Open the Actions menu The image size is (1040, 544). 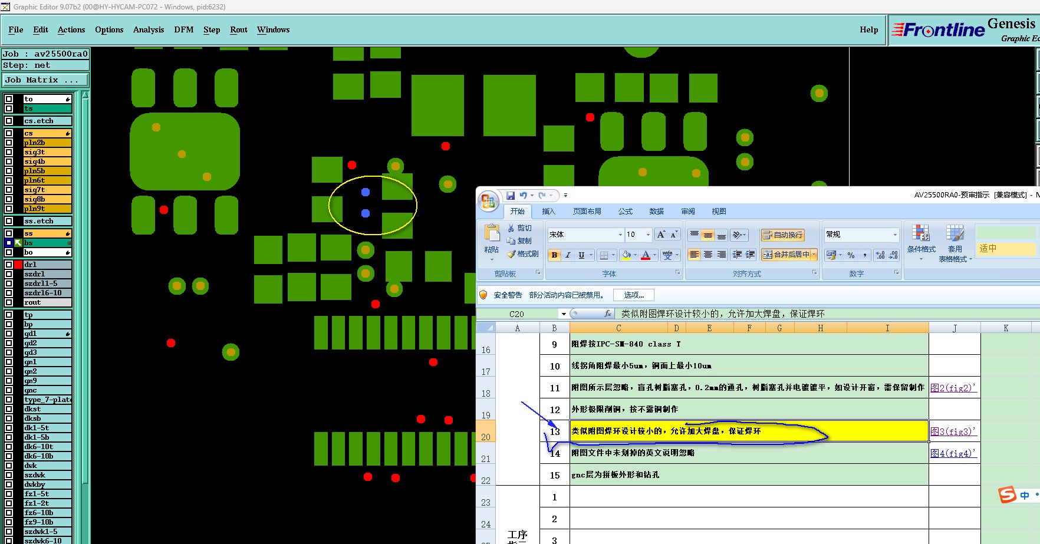tap(71, 29)
